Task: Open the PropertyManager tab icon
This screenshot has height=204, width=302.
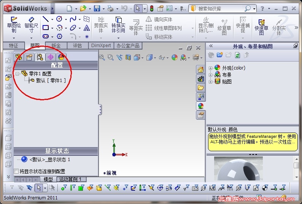Action: 29,57
